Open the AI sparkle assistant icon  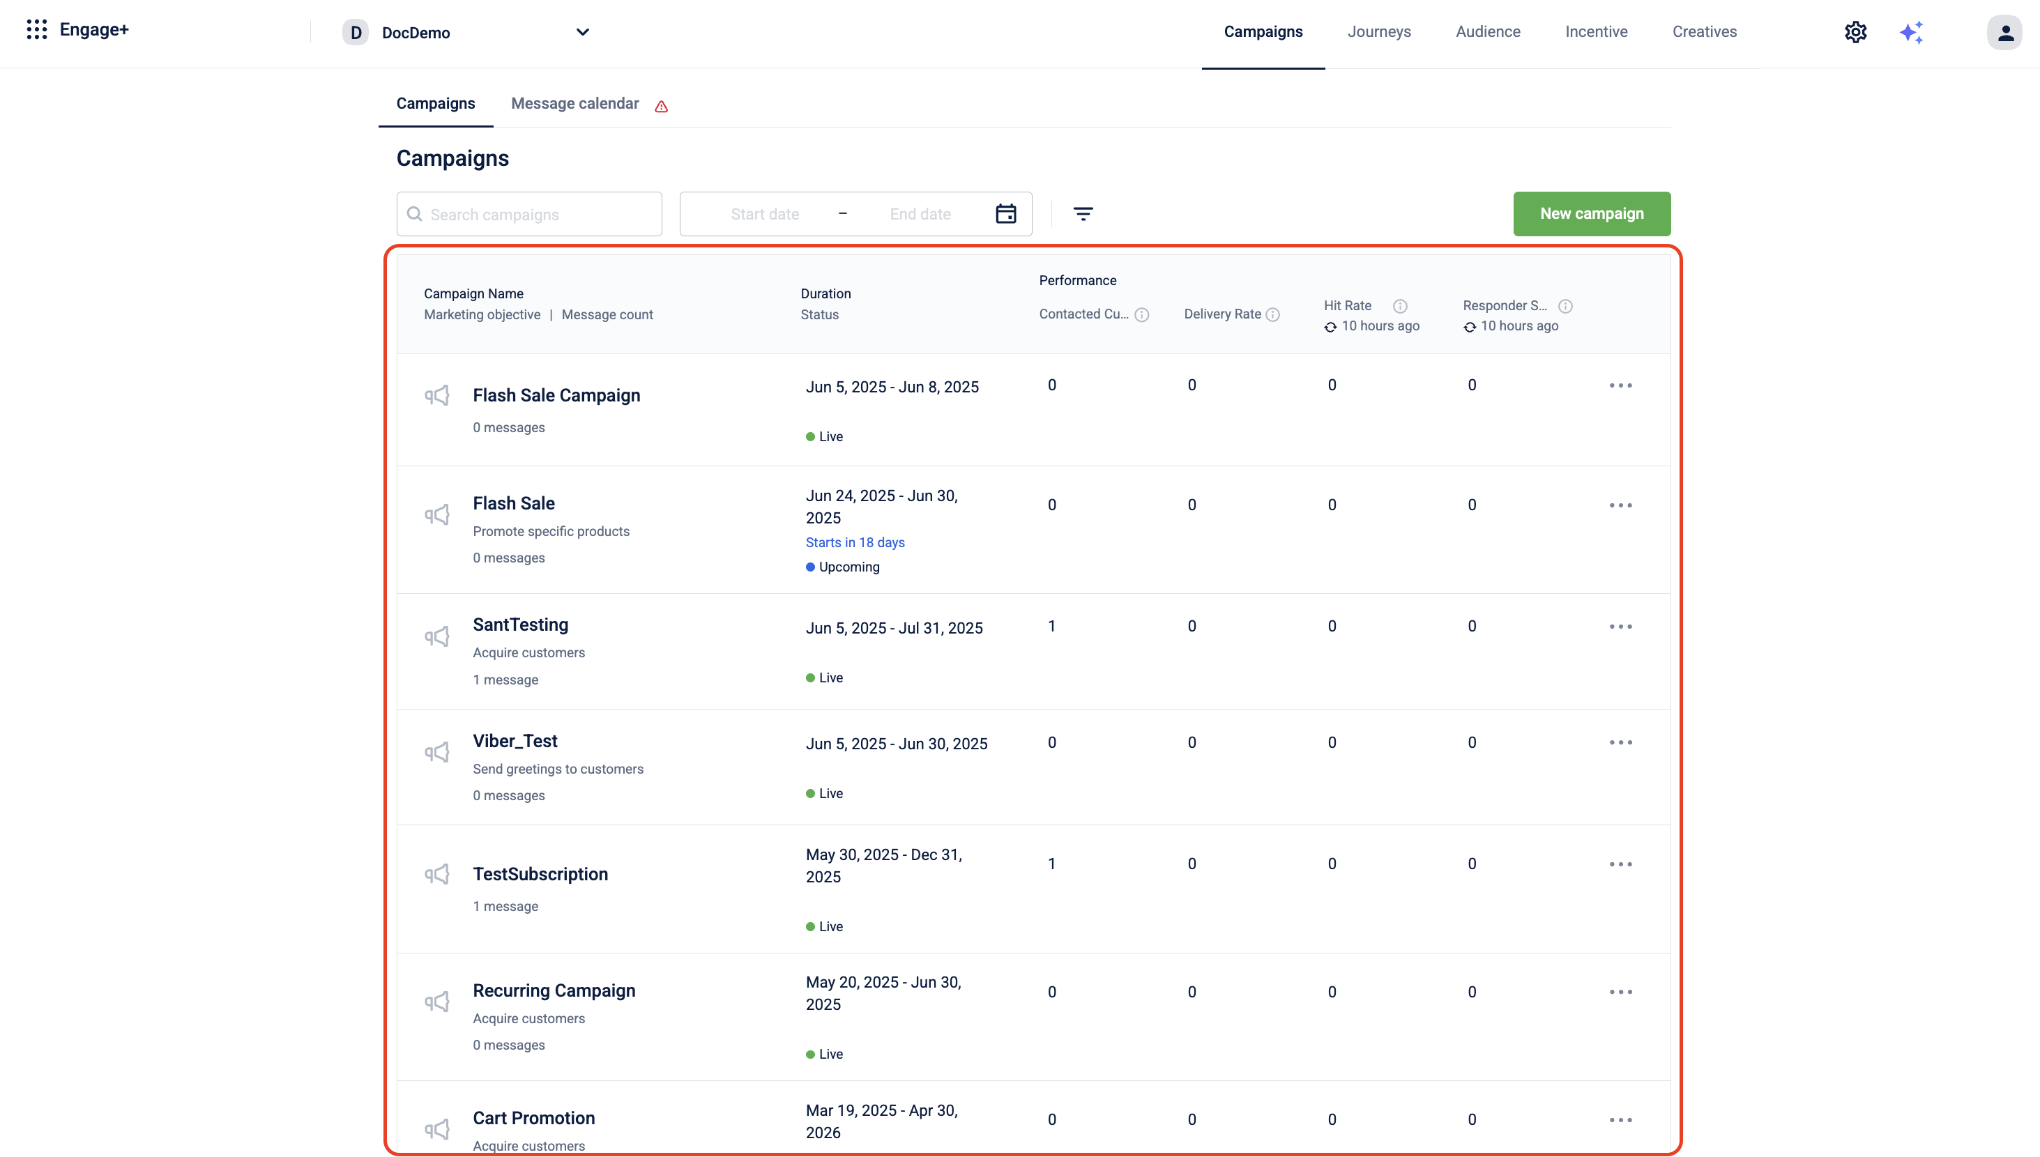1912,33
